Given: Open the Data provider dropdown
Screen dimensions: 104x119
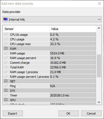Looking at the screenshot, I should click(x=52, y=19).
